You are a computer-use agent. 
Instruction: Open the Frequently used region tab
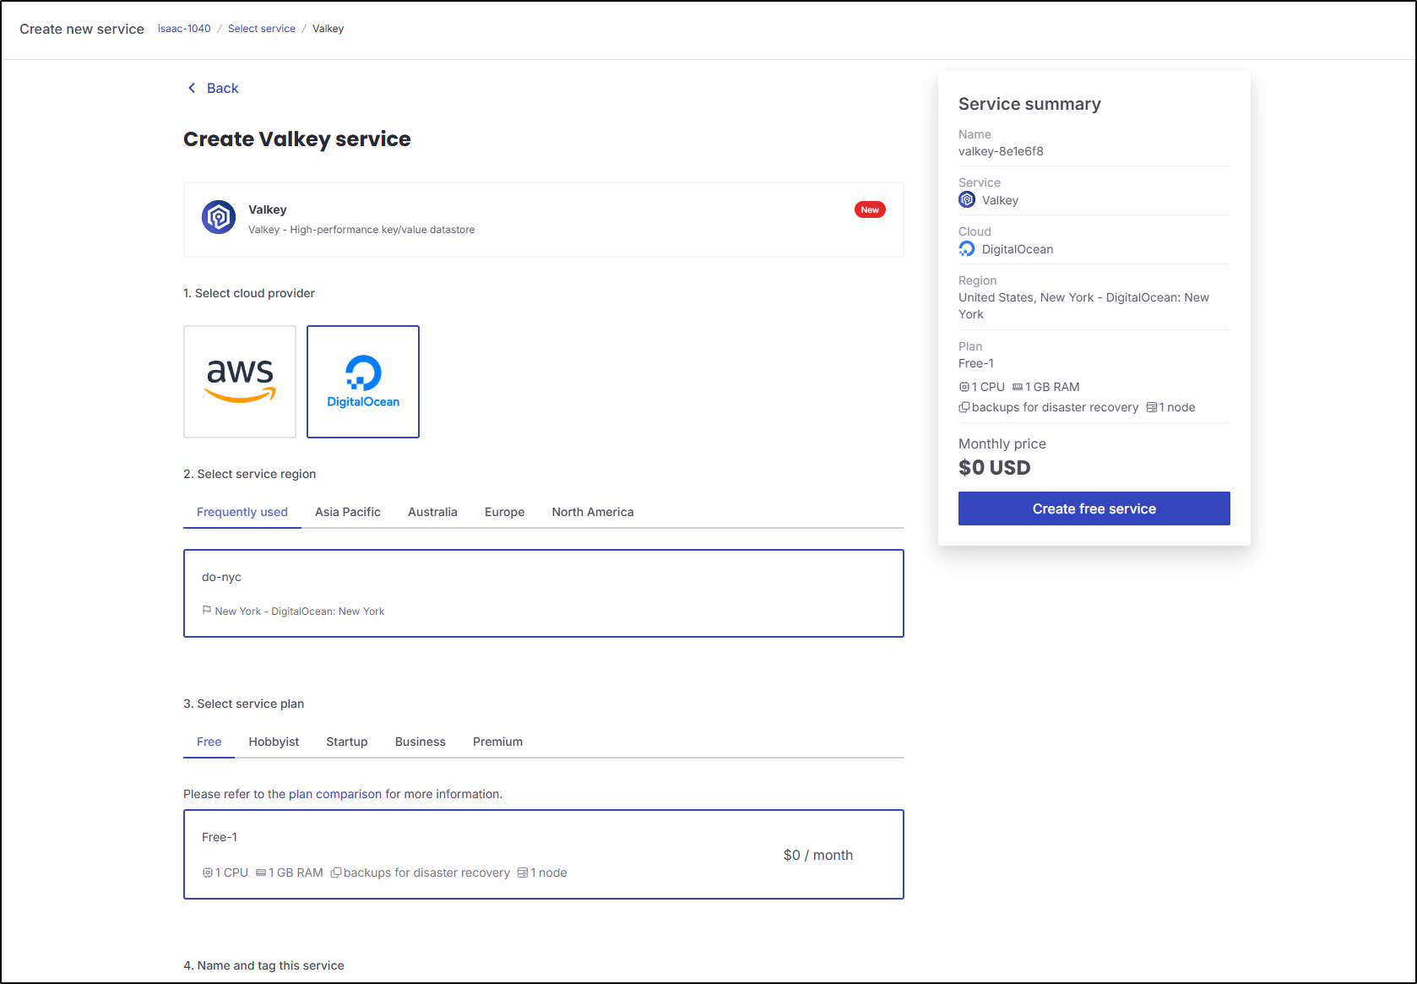coord(242,512)
